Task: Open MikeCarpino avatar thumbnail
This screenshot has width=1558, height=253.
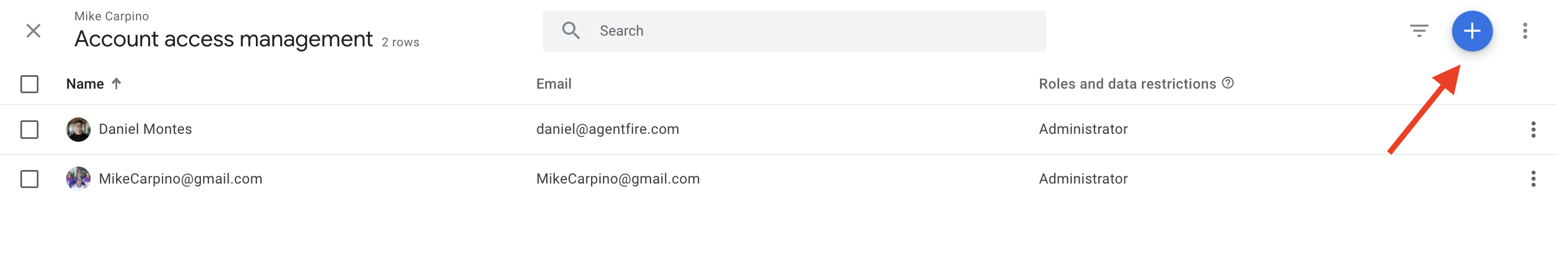Action: pos(78,178)
